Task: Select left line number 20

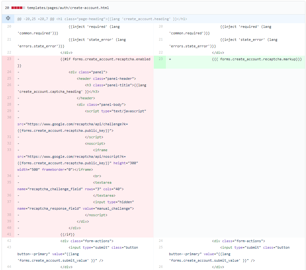Action: 9,26
